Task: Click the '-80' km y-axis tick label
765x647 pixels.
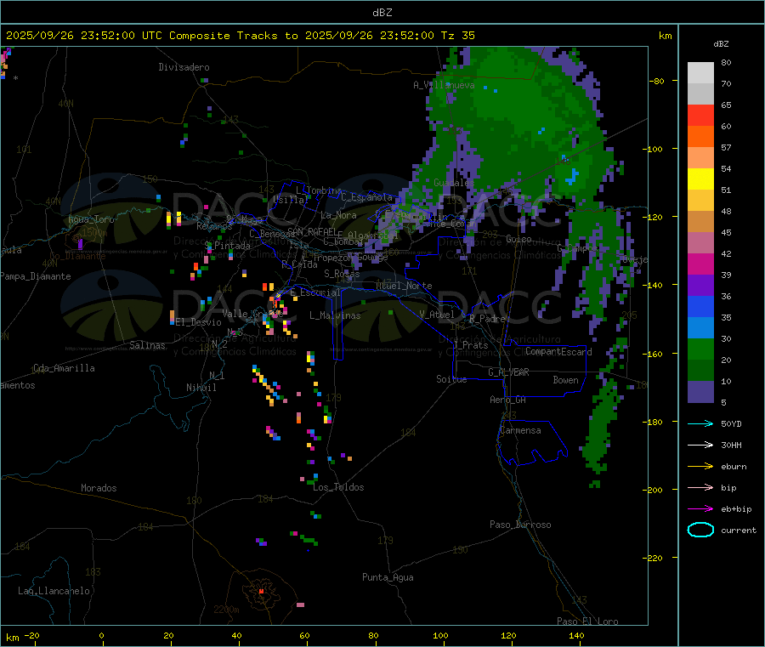Action: click(x=657, y=81)
